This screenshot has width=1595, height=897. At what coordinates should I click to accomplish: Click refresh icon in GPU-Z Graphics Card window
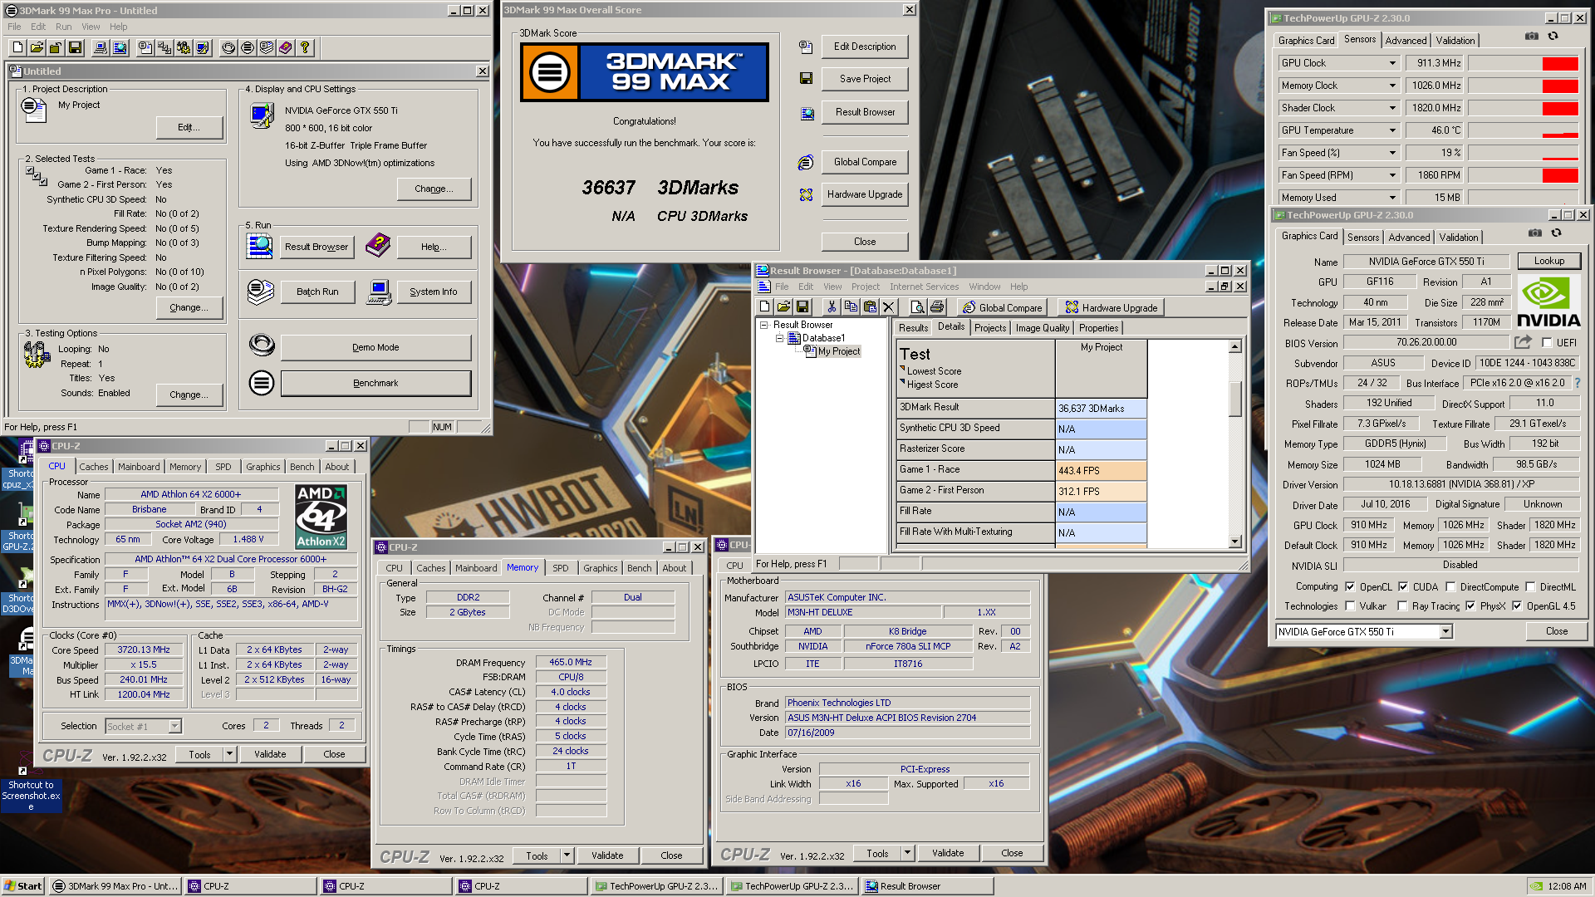[1557, 233]
